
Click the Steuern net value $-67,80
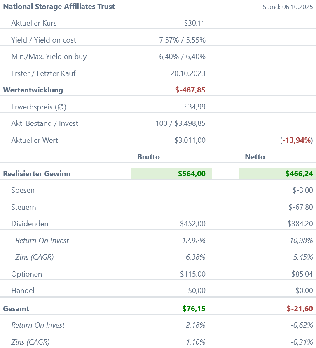(x=300, y=207)
